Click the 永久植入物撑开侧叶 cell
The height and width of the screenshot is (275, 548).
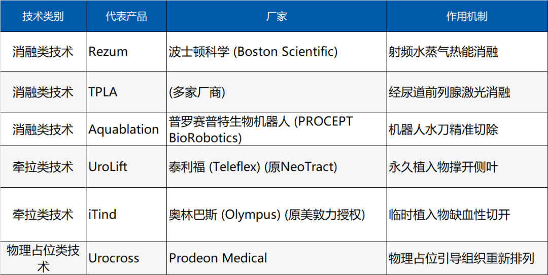467,167
